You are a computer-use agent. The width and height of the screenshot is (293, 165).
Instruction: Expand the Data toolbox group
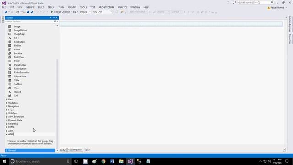7,99
